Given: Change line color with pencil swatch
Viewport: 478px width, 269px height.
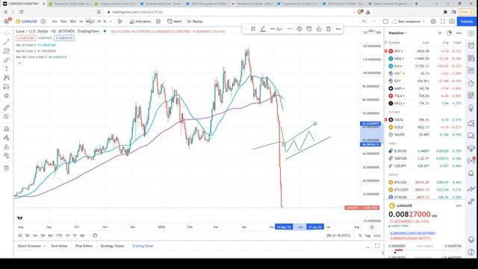Looking at the screenshot, I should coord(263,29).
